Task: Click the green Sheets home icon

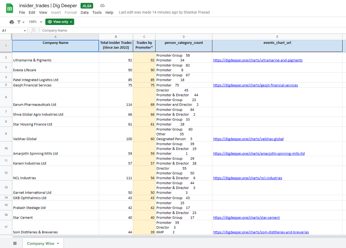Action: (10, 8)
